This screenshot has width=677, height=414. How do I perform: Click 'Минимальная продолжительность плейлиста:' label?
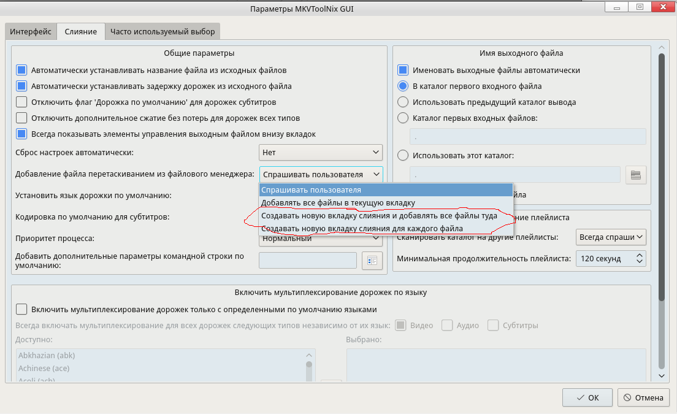pyautogui.click(x=484, y=259)
